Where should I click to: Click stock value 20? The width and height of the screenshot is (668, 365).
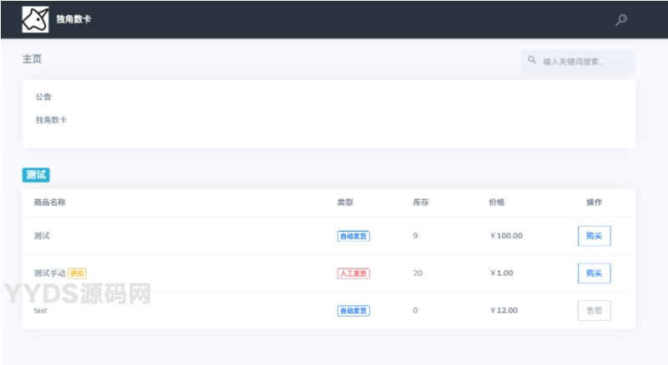(417, 273)
